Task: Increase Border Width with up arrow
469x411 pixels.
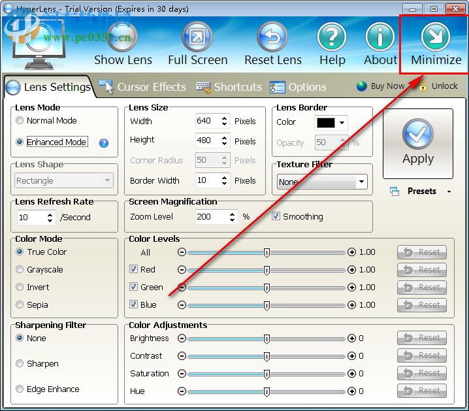Action: point(224,178)
